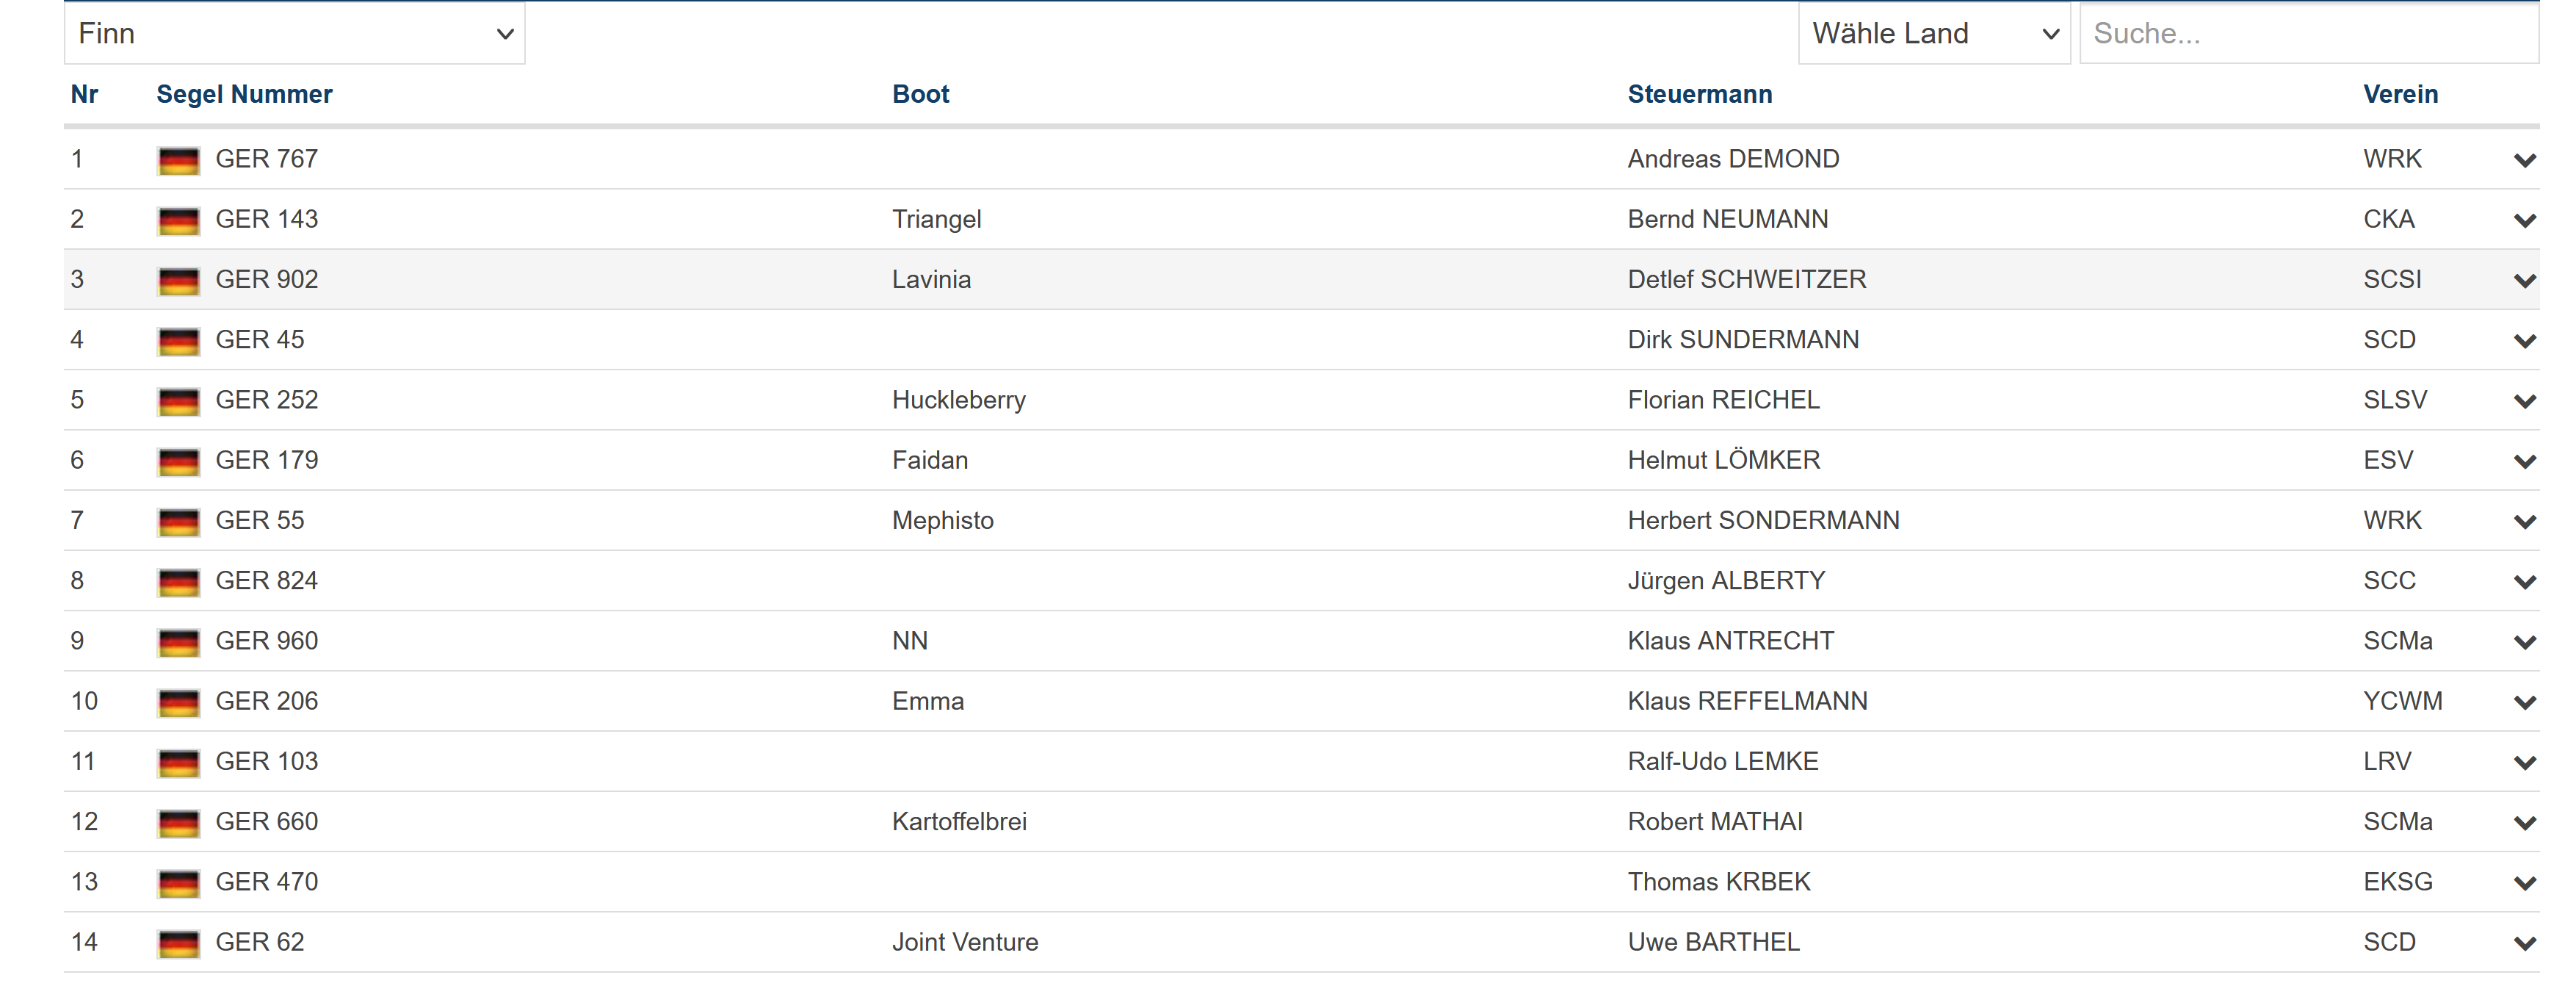Image resolution: width=2576 pixels, height=1008 pixels.
Task: Click the German flag beside GER 660
Action: tap(178, 823)
